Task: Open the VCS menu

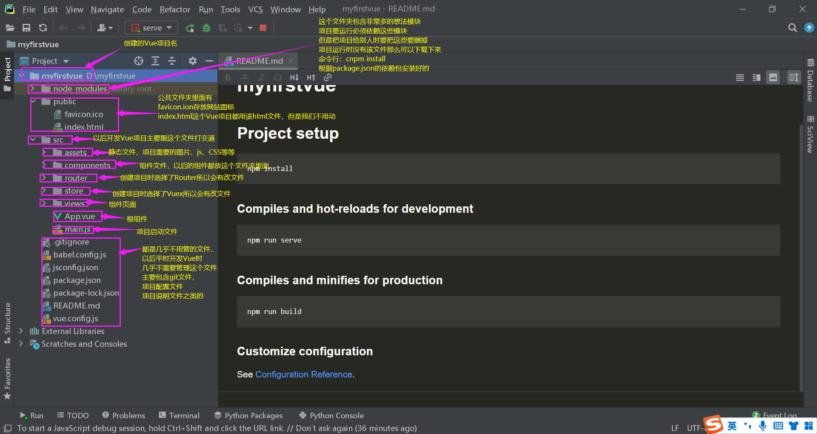Action: click(255, 9)
